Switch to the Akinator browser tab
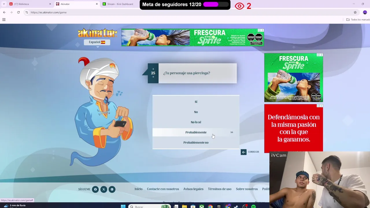Viewport: 370px width, 208px height. (77, 4)
